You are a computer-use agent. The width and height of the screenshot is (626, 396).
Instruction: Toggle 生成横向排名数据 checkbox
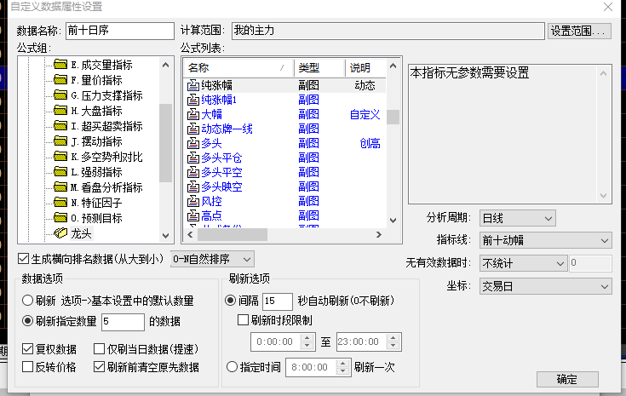coord(23,259)
